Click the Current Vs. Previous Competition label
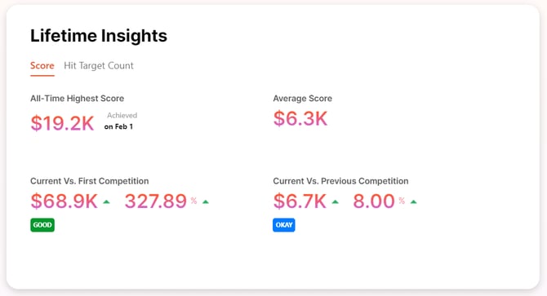 [340, 181]
